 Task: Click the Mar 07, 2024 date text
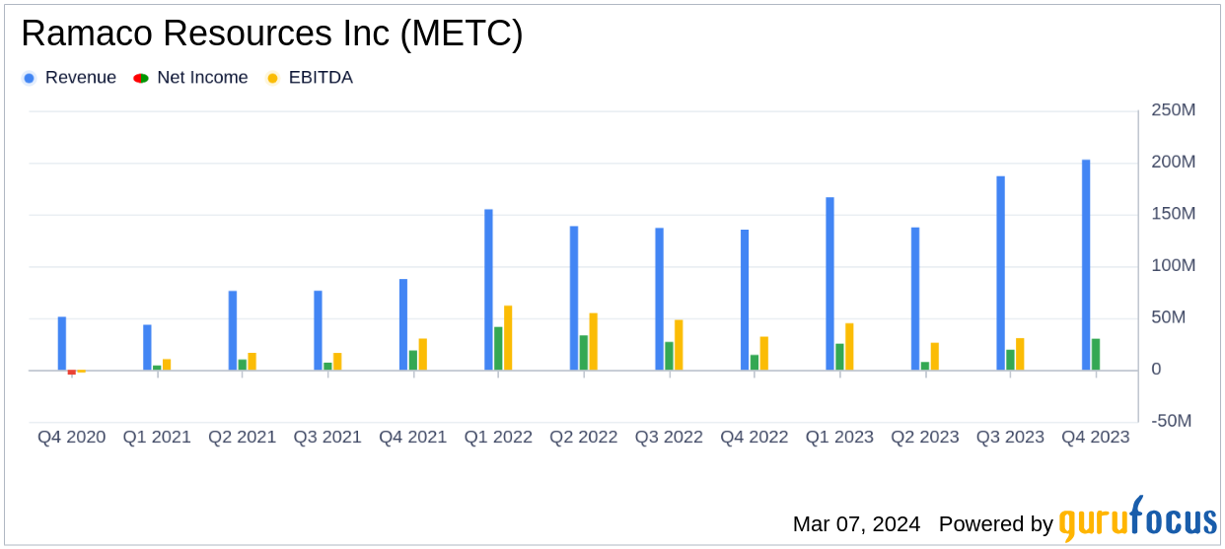[856, 524]
